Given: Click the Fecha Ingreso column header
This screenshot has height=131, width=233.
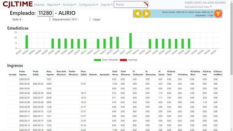Looking at the screenshot, I should click(23, 73).
